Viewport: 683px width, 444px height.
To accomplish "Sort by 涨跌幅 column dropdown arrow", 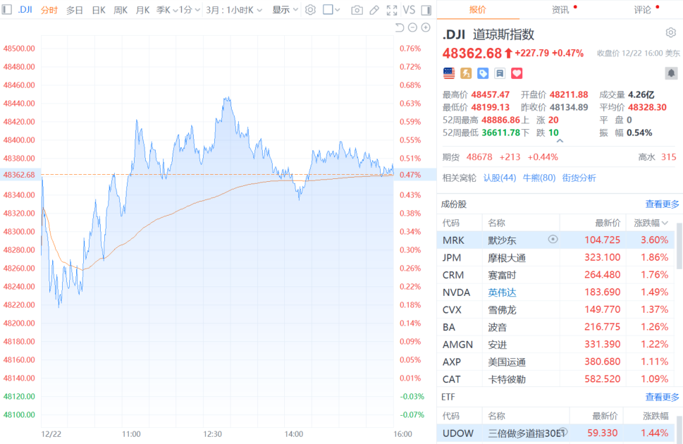I will pyautogui.click(x=665, y=223).
